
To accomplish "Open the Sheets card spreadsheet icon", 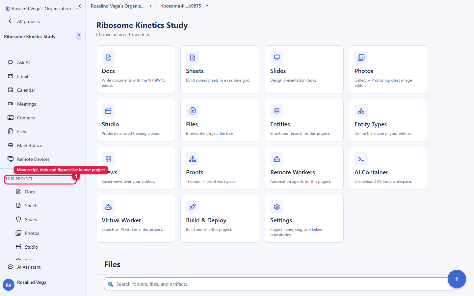I will point(193,58).
